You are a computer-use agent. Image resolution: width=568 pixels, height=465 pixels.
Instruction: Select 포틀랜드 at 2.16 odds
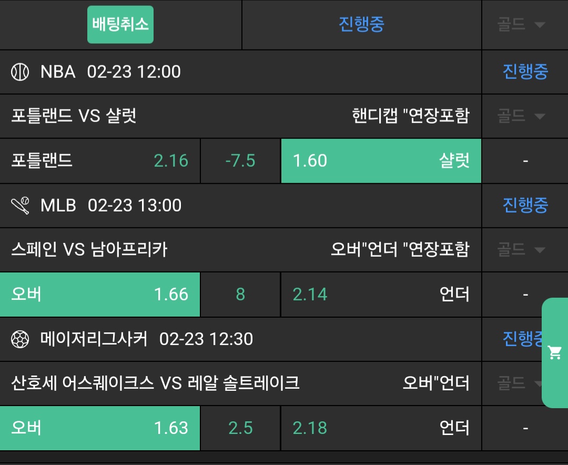coord(100,161)
